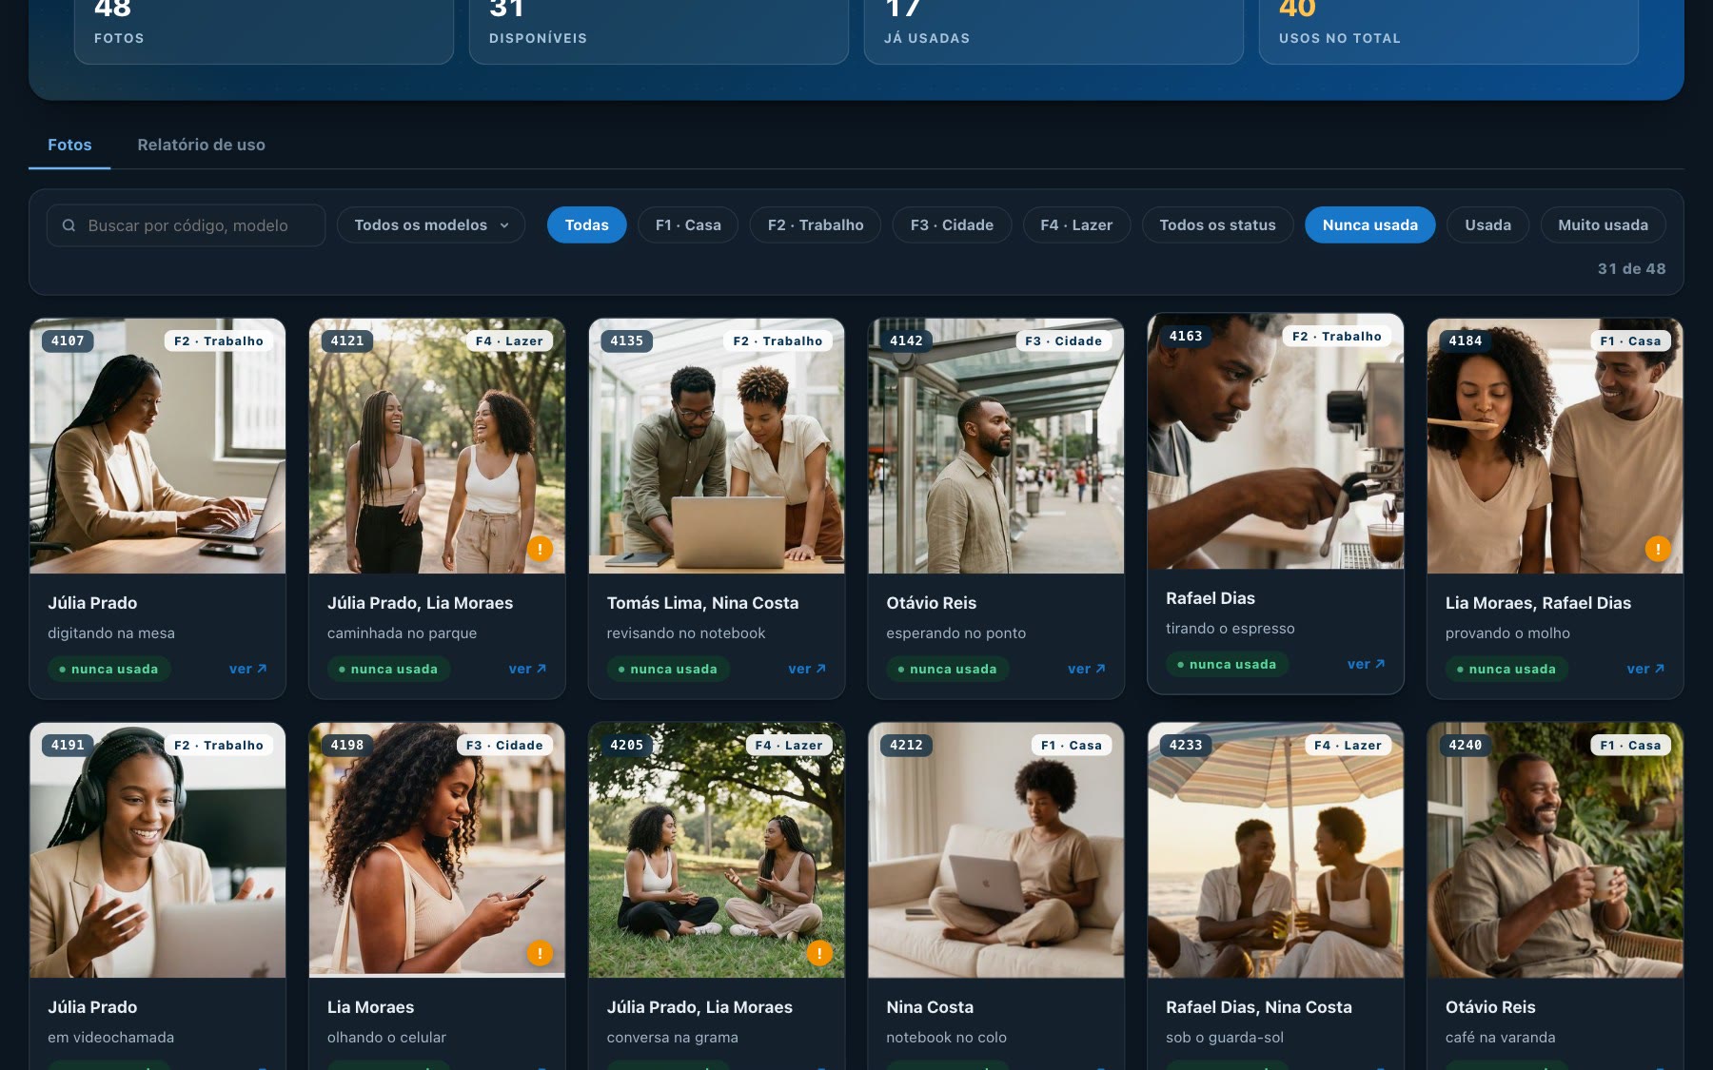This screenshot has height=1070, width=1713.
Task: Filter by Muito usada status
Action: click(1603, 225)
